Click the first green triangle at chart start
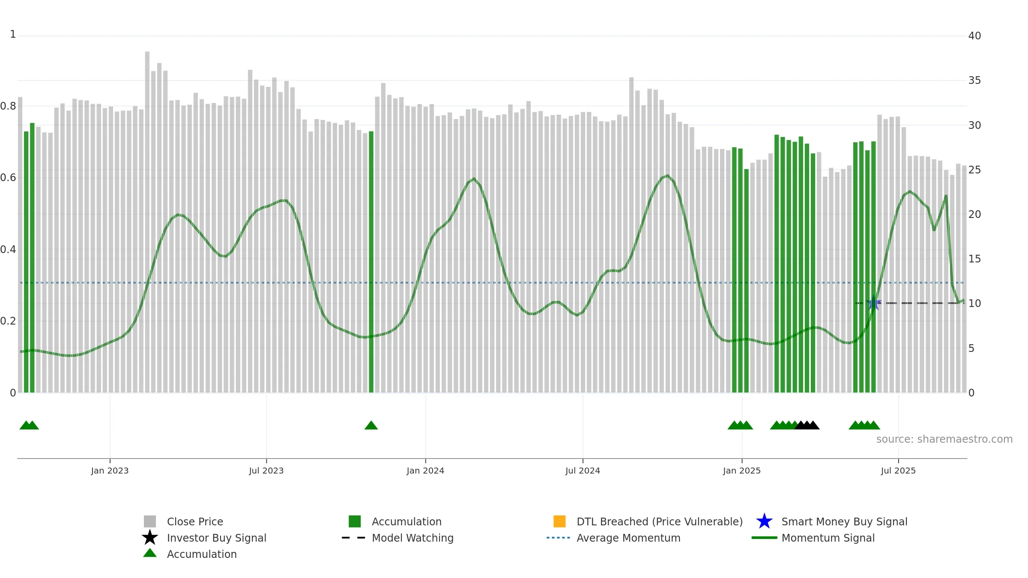This screenshot has height=578, width=1028. 26,425
